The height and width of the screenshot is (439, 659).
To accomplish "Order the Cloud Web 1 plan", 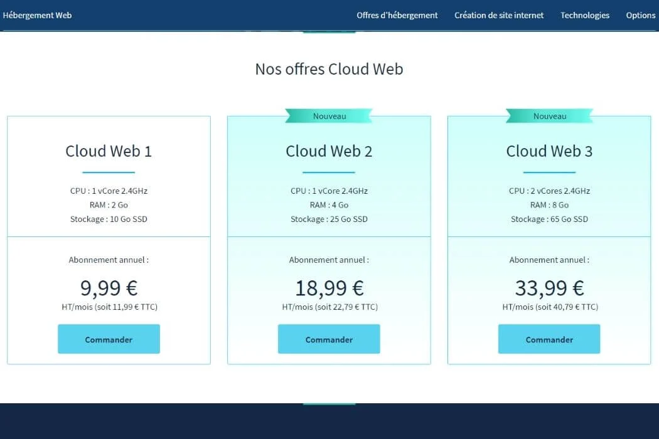I will coord(109,339).
